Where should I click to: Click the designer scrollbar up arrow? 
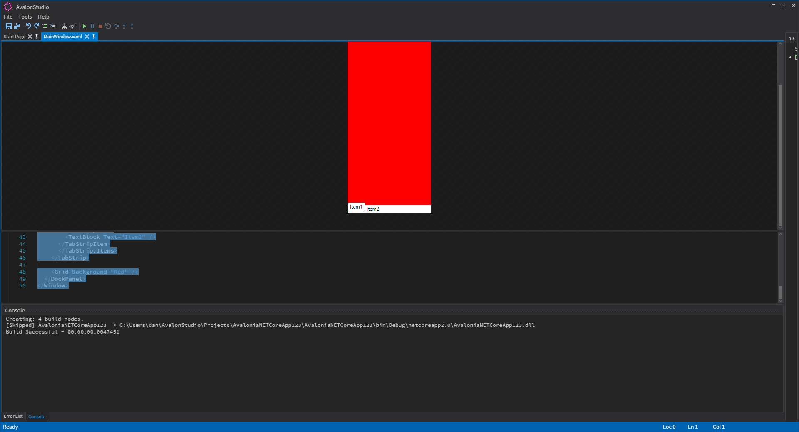tap(780, 44)
